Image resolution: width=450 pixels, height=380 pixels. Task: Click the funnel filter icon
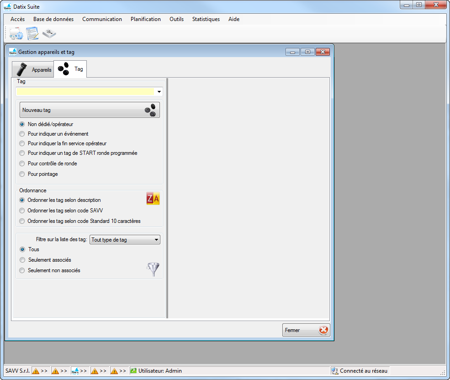pos(153,269)
